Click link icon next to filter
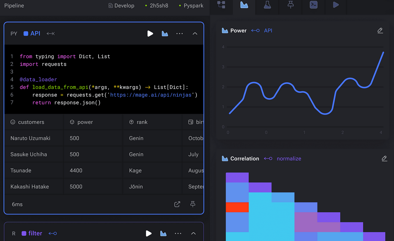The width and height of the screenshot is (394, 241). point(53,233)
